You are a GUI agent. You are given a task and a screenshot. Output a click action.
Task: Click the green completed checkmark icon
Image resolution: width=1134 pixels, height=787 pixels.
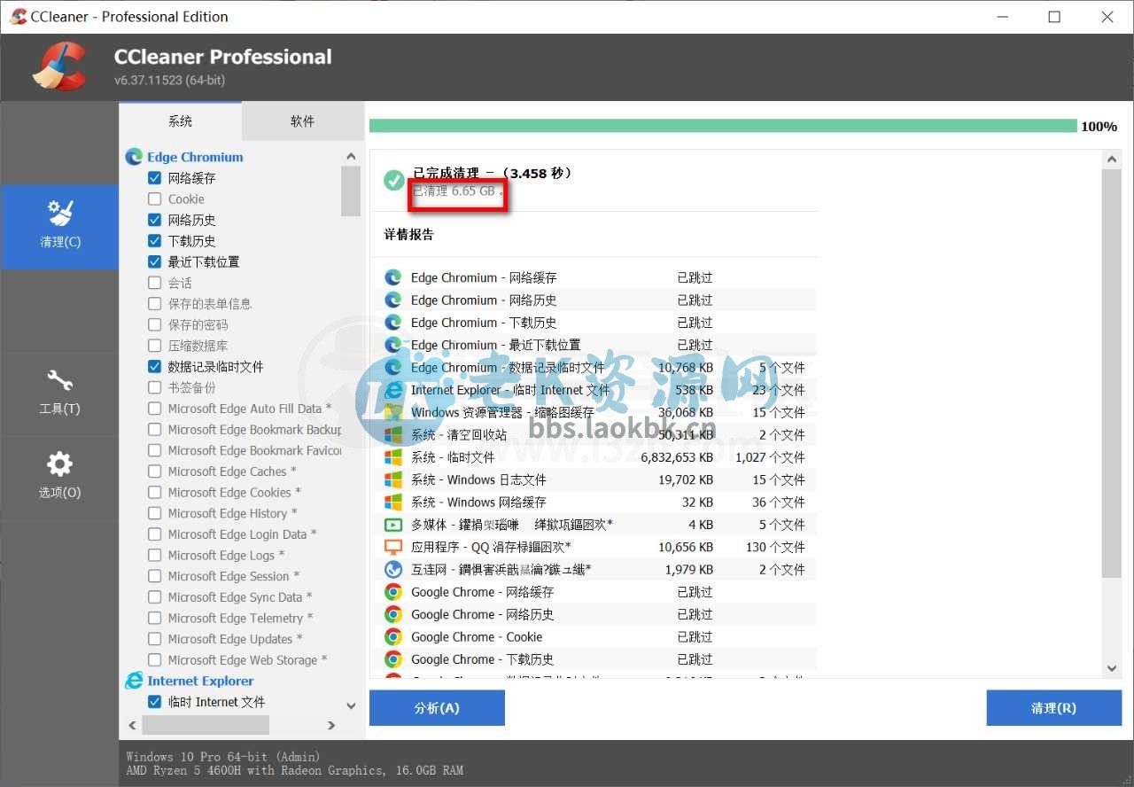[394, 181]
